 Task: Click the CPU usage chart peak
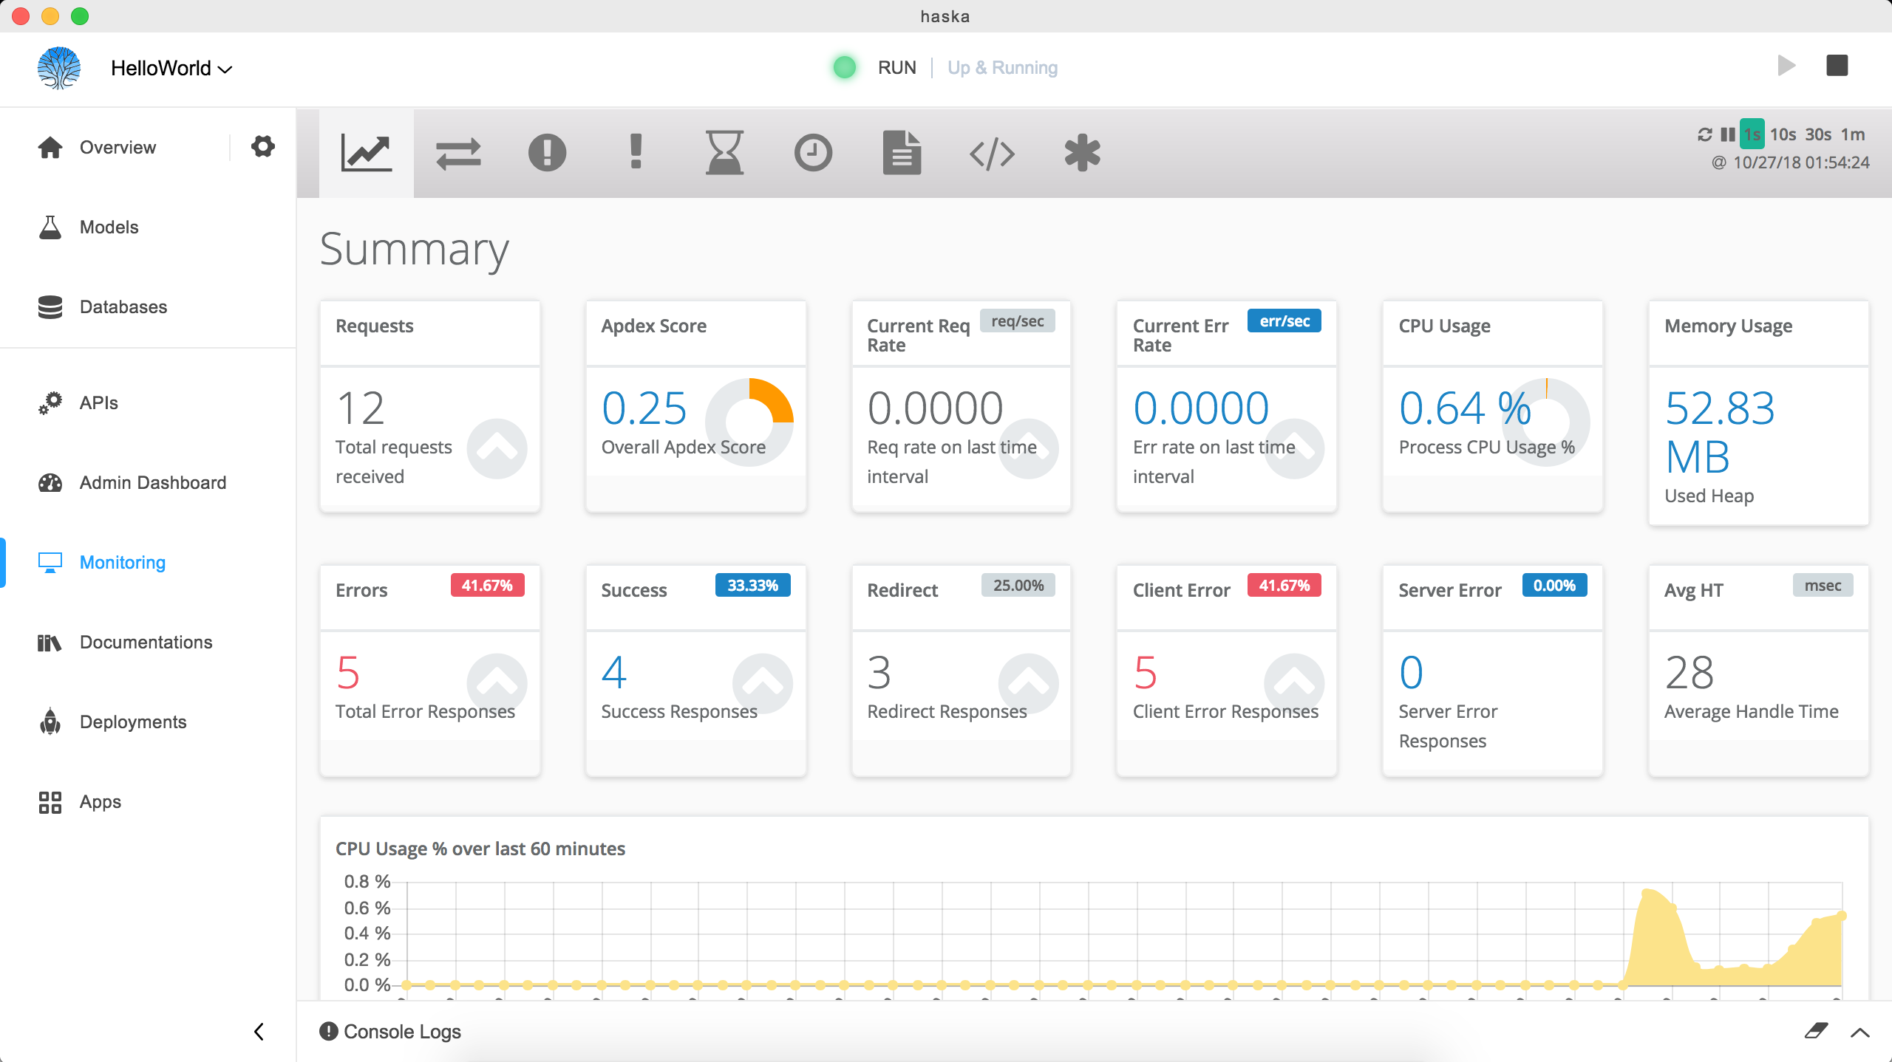click(1648, 893)
